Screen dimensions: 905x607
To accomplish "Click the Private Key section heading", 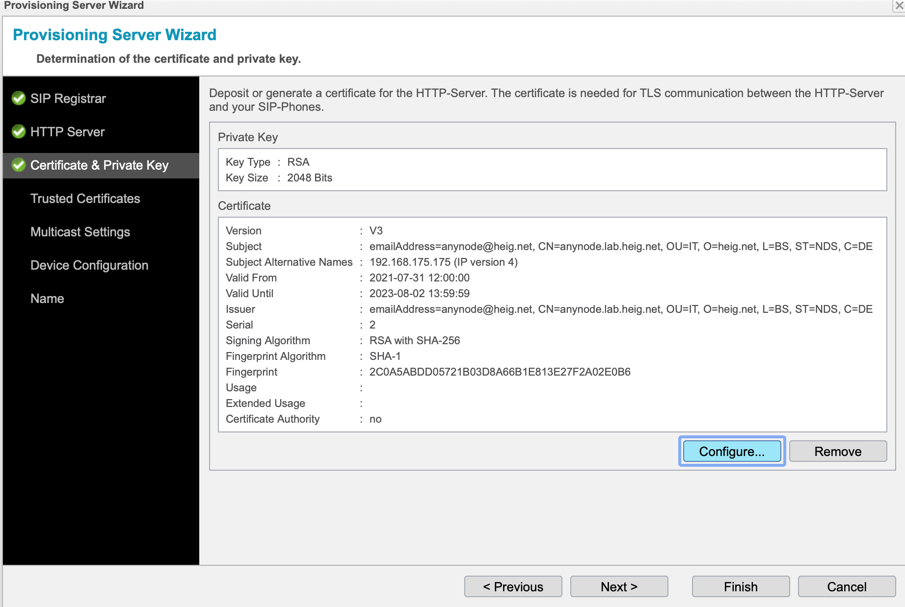I will pyautogui.click(x=248, y=137).
